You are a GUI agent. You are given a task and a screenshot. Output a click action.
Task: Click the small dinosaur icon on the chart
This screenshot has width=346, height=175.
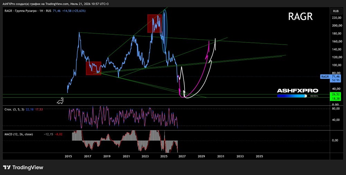click(60, 100)
